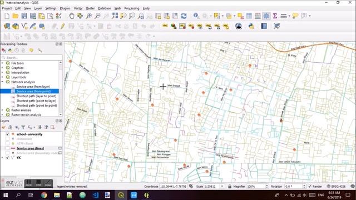Open the Python Console icon
This screenshot has height=200, width=356.
tap(251, 26)
